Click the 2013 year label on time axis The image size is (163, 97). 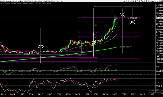pyautogui.click(x=3, y=94)
